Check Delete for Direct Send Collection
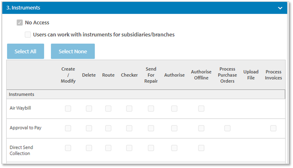Viewport: 293px width, 168px height. click(89, 148)
